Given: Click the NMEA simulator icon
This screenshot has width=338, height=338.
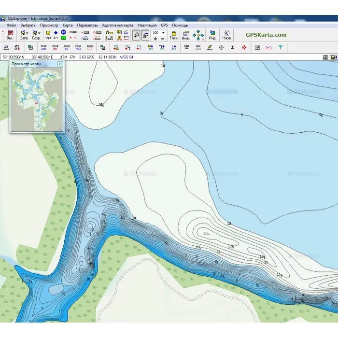Looking at the screenshot, I should (187, 47).
